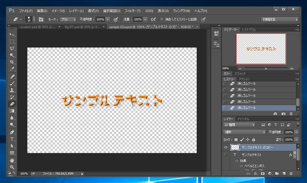Select the Crop tool
This screenshot has height=183, width=307.
coord(12,62)
